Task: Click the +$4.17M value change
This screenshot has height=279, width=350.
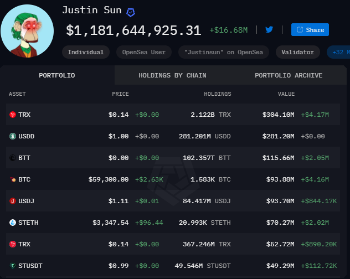Action: [315, 115]
